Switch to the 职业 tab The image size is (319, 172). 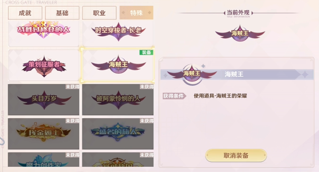pyautogui.click(x=99, y=13)
